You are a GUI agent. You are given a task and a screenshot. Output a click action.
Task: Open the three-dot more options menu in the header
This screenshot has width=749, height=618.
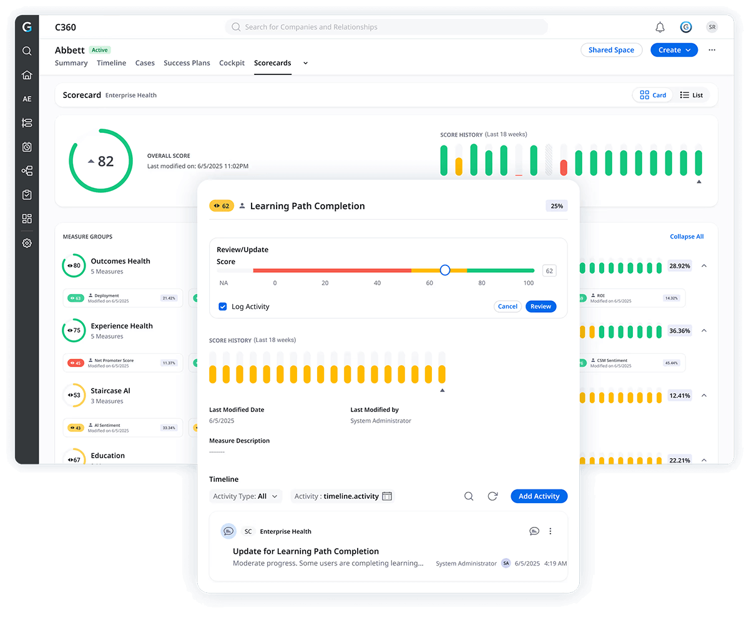[x=712, y=50]
